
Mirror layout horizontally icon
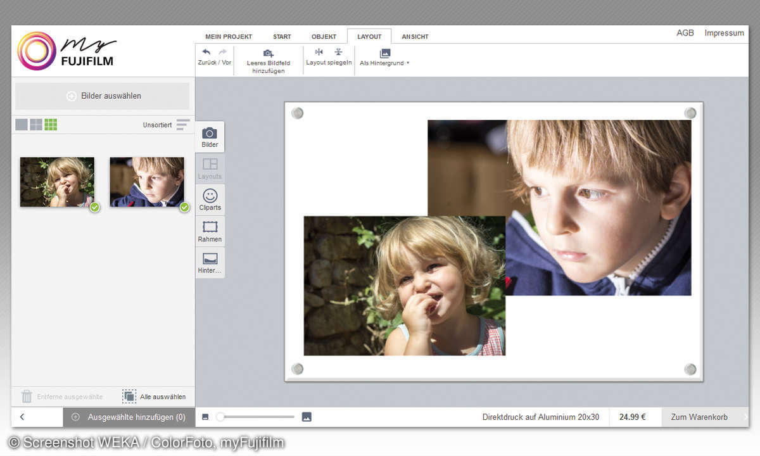319,52
